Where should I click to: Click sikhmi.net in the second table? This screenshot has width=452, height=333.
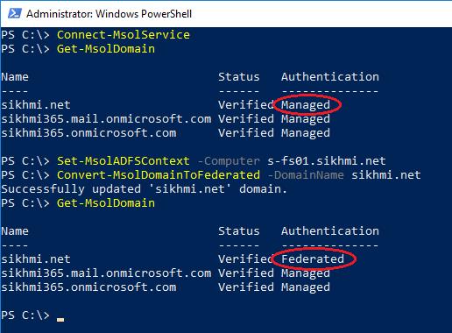tap(36, 259)
